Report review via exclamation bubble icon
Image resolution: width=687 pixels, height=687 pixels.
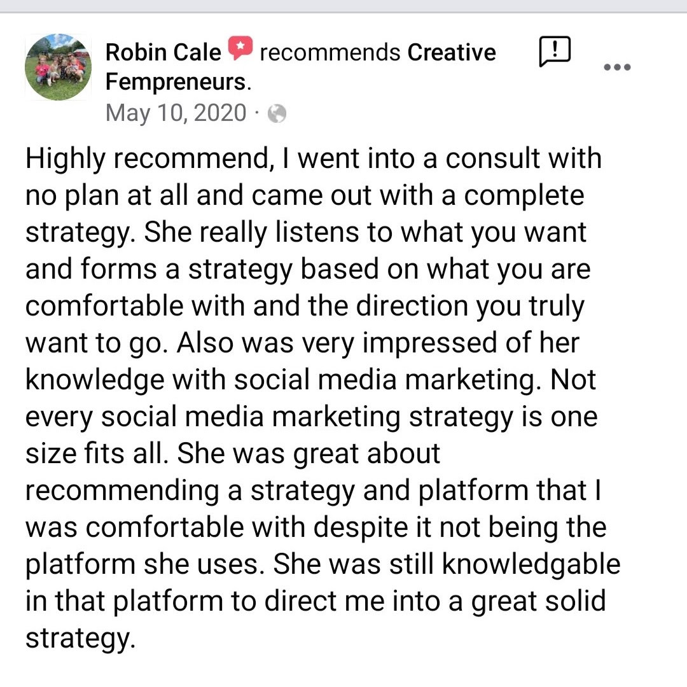click(555, 52)
